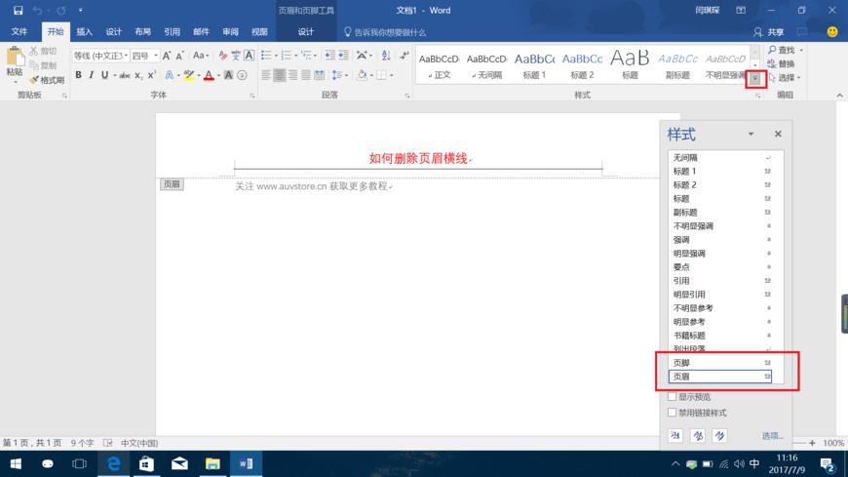Click the Style Inspector icon button
The width and height of the screenshot is (848, 477).
point(698,435)
